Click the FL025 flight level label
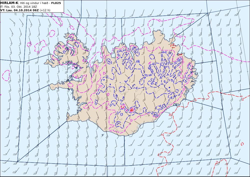Viewport: 250px width, 177px height. [x=56, y=3]
